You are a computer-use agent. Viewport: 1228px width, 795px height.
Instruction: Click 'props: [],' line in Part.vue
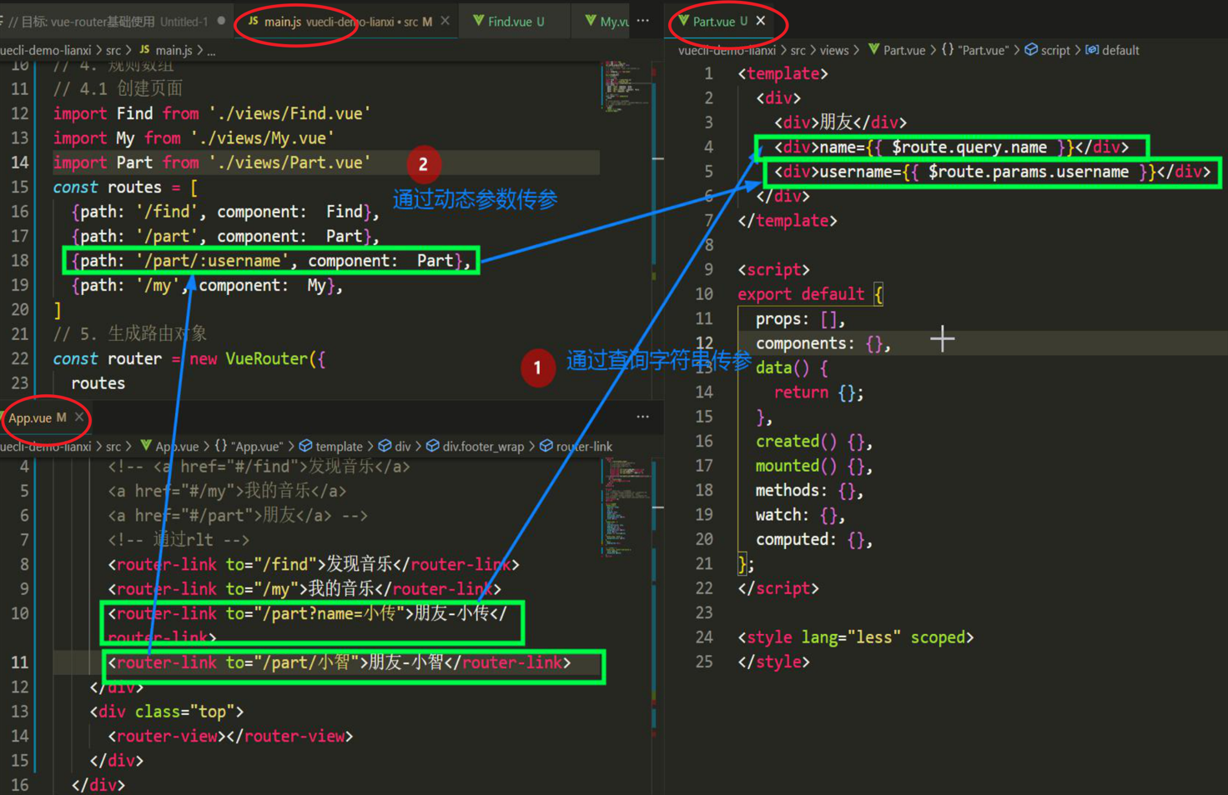click(800, 319)
